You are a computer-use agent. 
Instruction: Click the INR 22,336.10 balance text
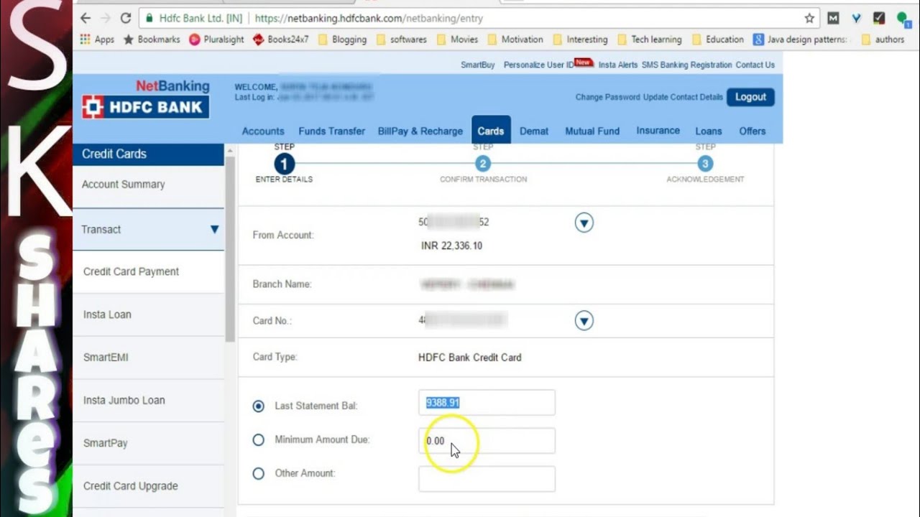[451, 246]
